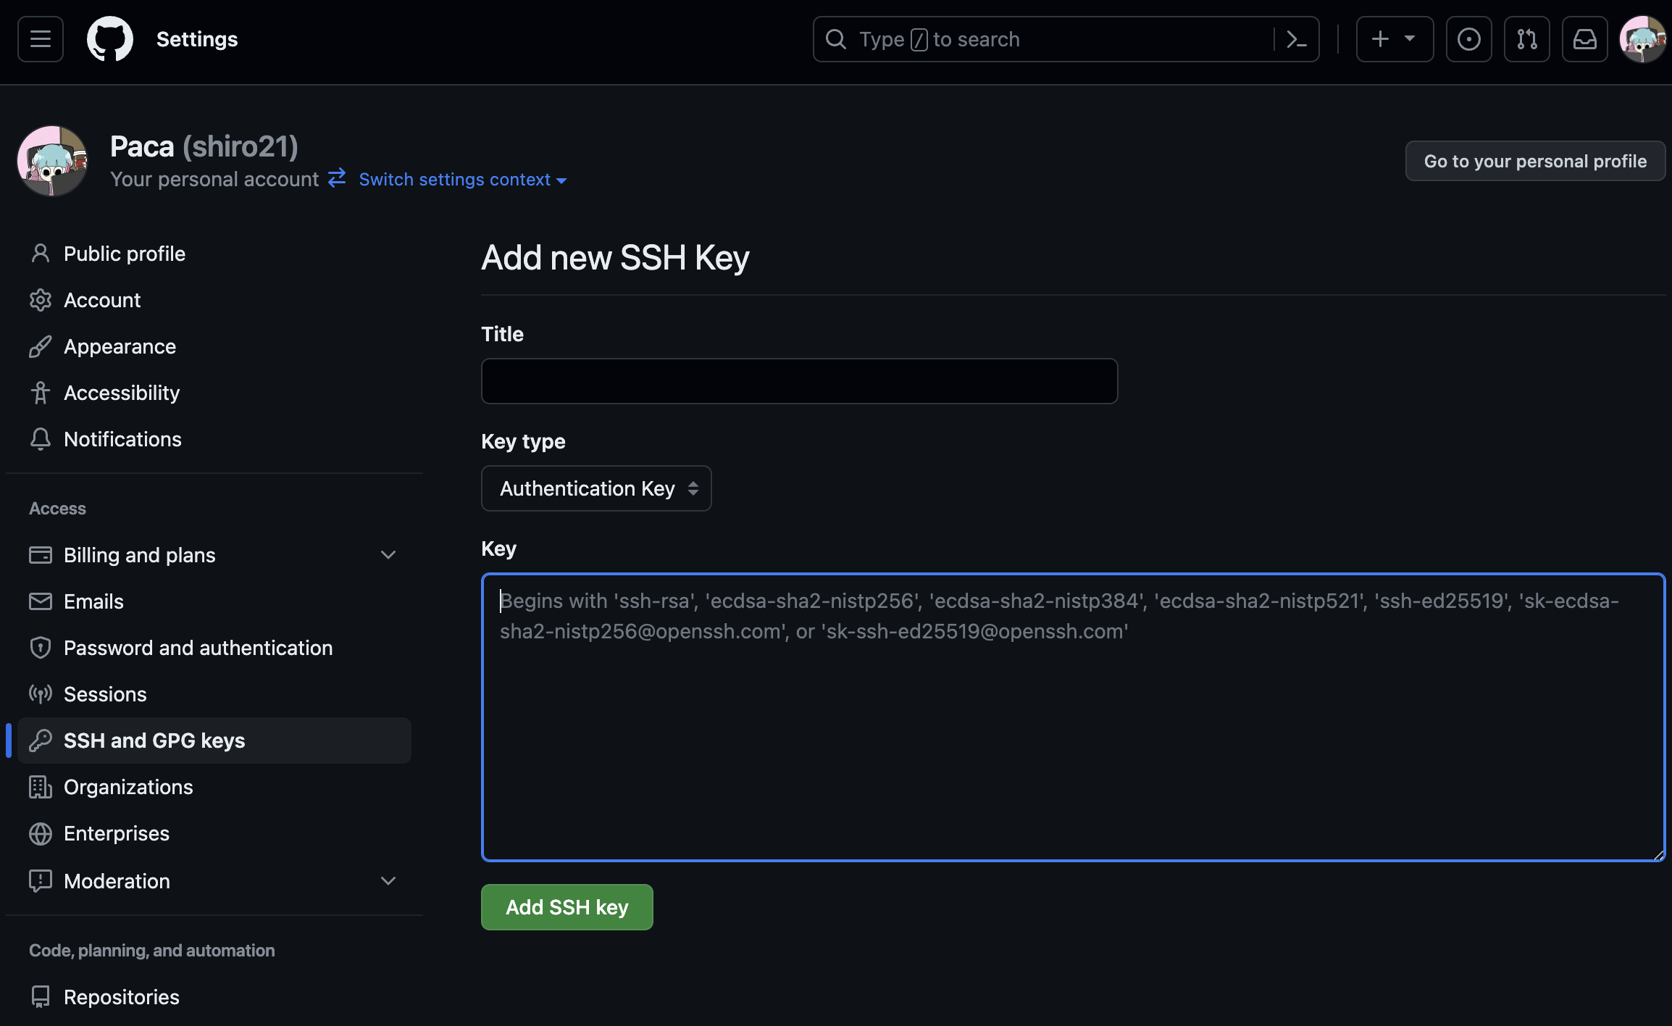Expand Billing and plans section
This screenshot has height=1026, width=1672.
tap(388, 555)
